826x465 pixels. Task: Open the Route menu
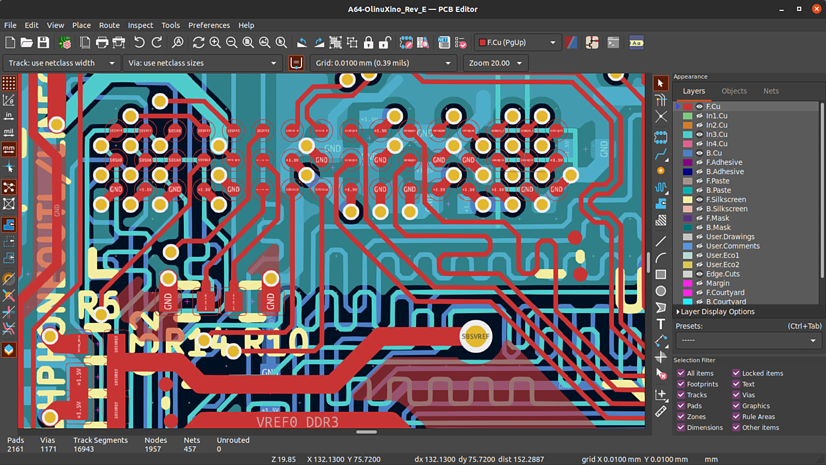tap(109, 25)
